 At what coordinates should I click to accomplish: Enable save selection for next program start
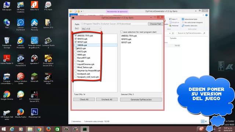[x=122, y=32]
